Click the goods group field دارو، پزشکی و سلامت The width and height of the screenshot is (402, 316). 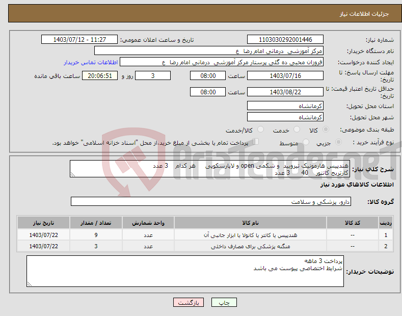tap(211, 202)
